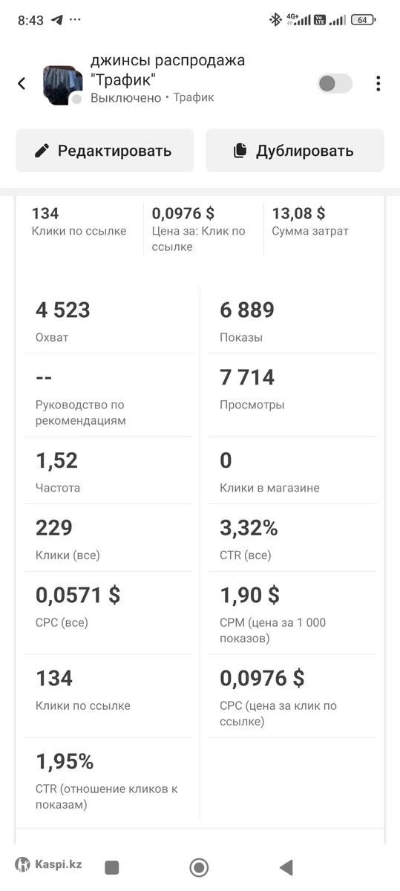
Task: Tap the pencil icon on Редактировать
Action: (43, 151)
